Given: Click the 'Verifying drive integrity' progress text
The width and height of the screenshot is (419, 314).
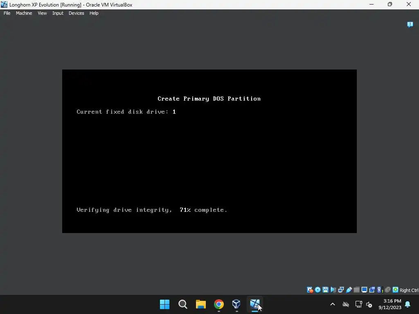Looking at the screenshot, I should coord(152,210).
